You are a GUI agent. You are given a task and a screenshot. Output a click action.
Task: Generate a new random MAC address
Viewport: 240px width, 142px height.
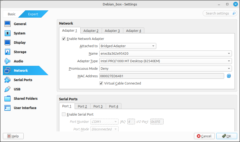tap(229, 76)
